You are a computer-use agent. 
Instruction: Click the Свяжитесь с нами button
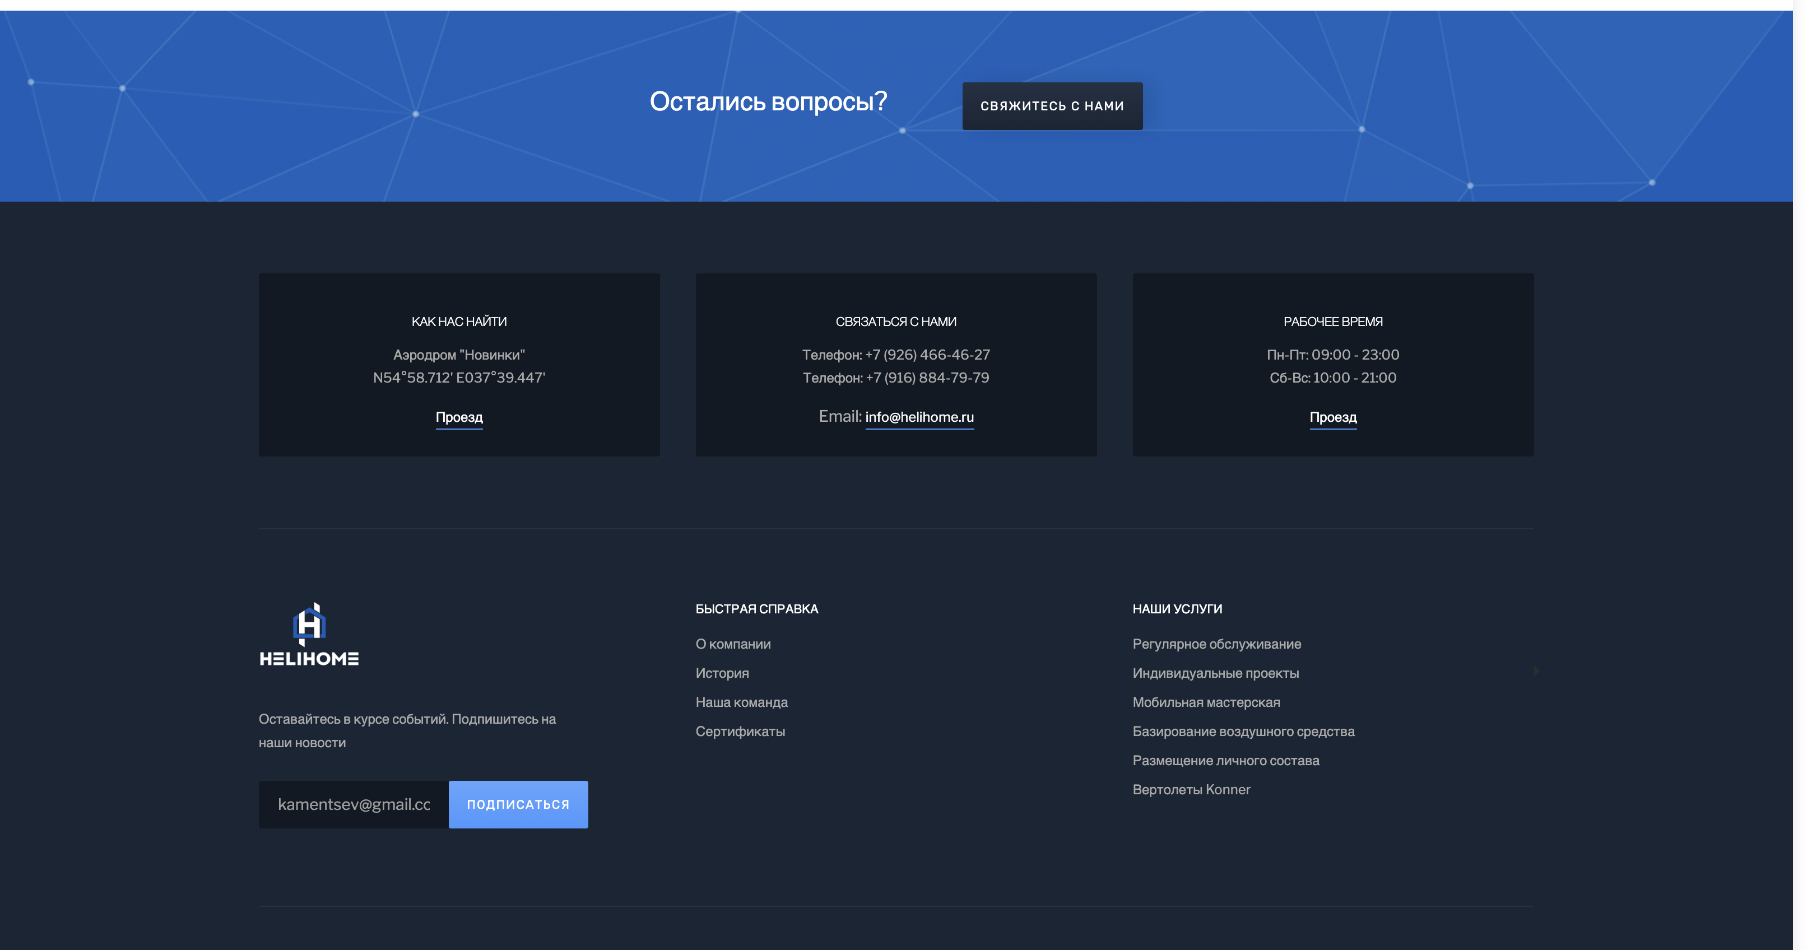1052,106
